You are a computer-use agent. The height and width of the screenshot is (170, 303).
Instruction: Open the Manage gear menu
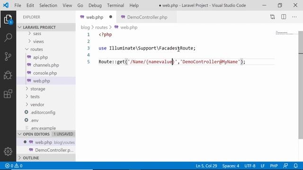[x=8, y=152]
